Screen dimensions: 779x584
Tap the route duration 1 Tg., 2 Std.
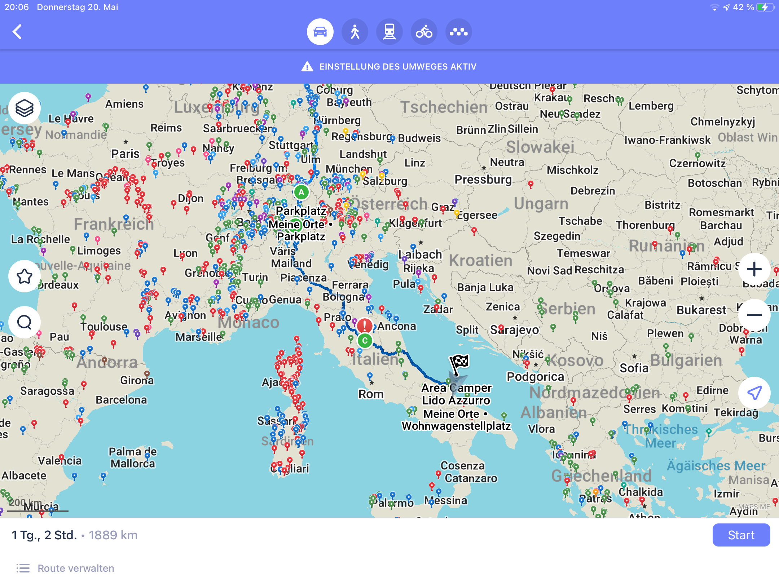point(44,535)
